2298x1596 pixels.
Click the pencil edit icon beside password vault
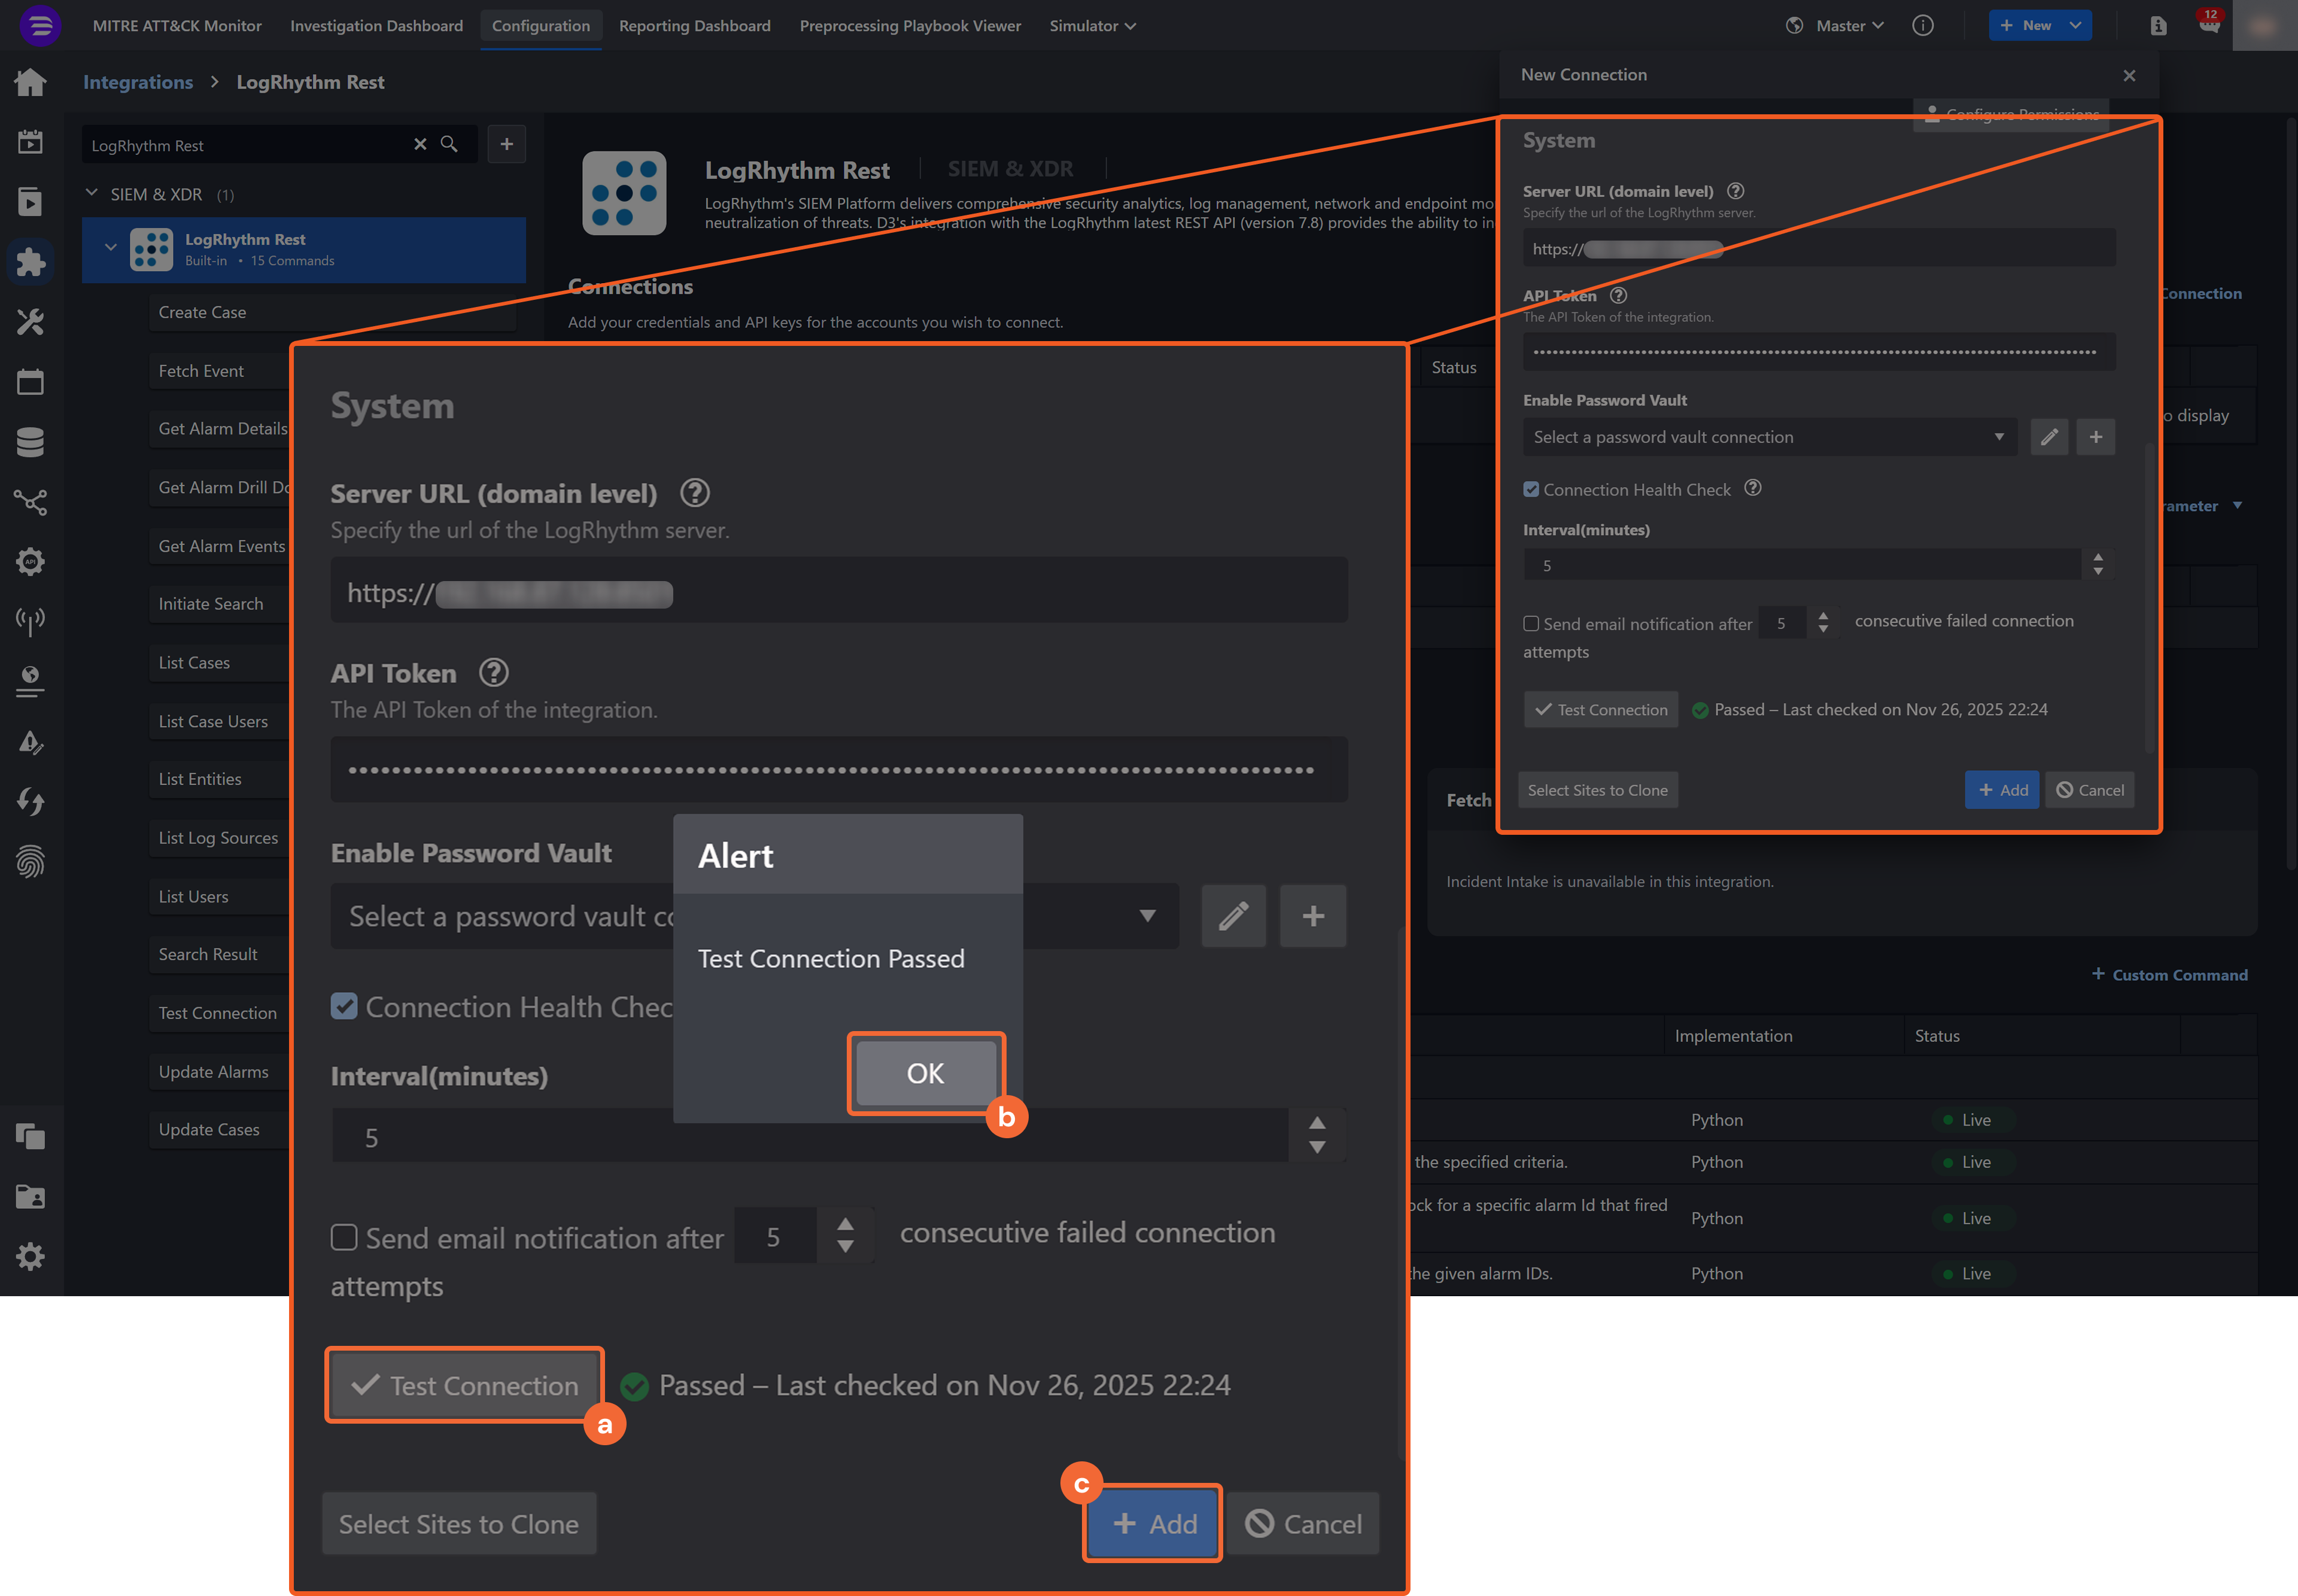[x=1233, y=916]
